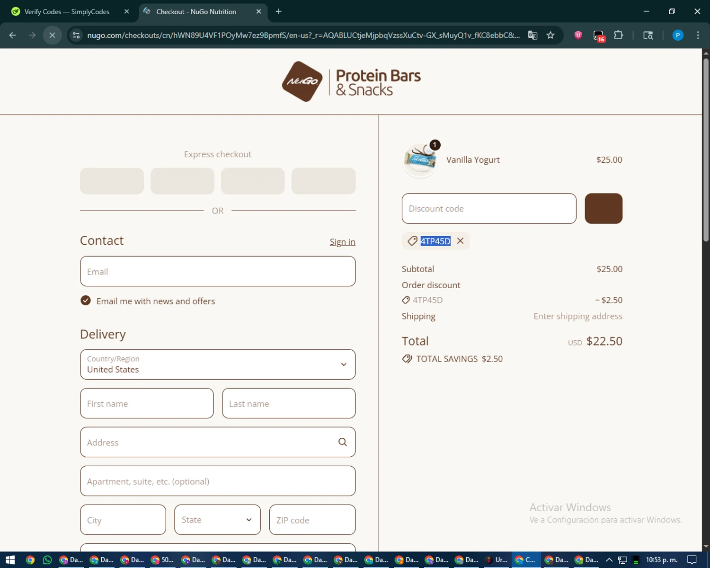This screenshot has width=710, height=568.
Task: Click the taskbar clock showing 10:53 p. m.
Action: point(662,560)
